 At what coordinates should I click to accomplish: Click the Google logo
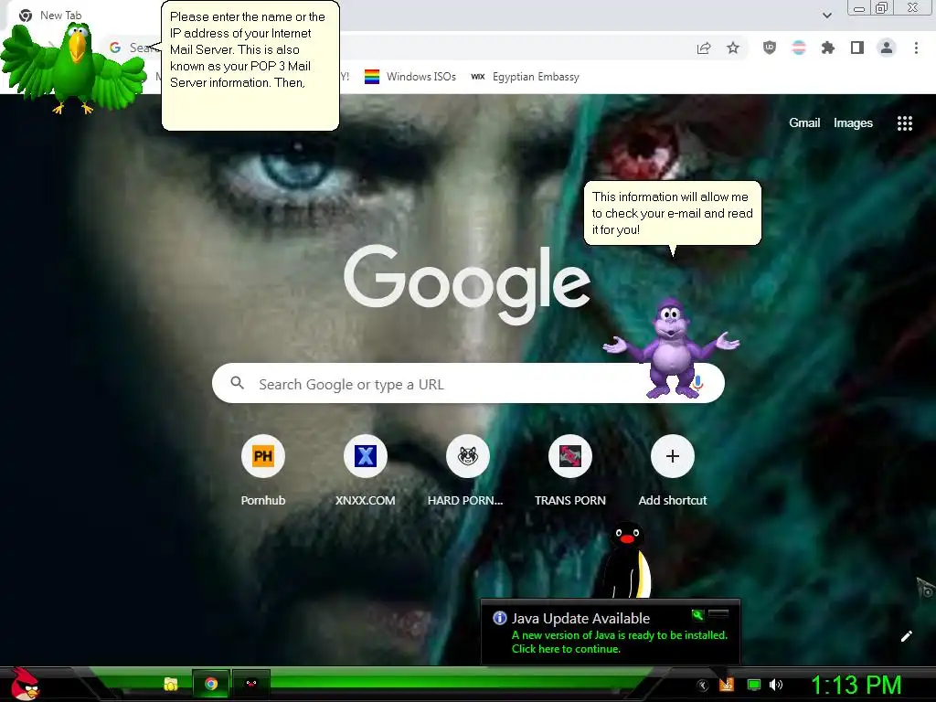pyautogui.click(x=467, y=285)
